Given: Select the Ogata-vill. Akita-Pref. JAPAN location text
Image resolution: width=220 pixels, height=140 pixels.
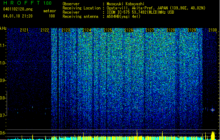Looking at the screenshot, I should pyautogui.click(x=156, y=8).
